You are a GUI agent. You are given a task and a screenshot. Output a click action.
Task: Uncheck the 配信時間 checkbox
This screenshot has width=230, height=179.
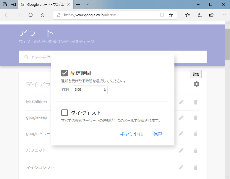tap(65, 73)
